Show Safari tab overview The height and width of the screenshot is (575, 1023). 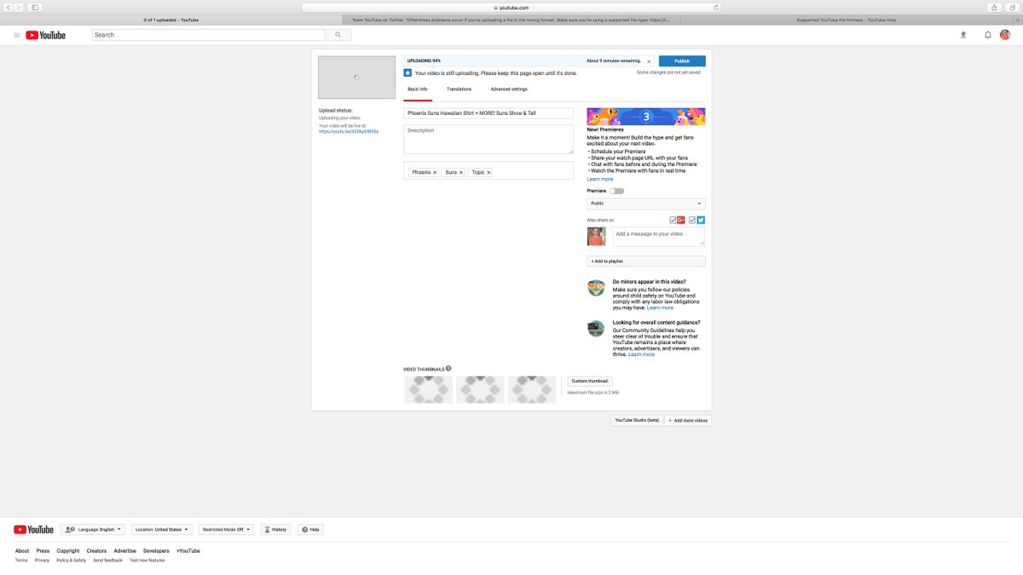1013,7
